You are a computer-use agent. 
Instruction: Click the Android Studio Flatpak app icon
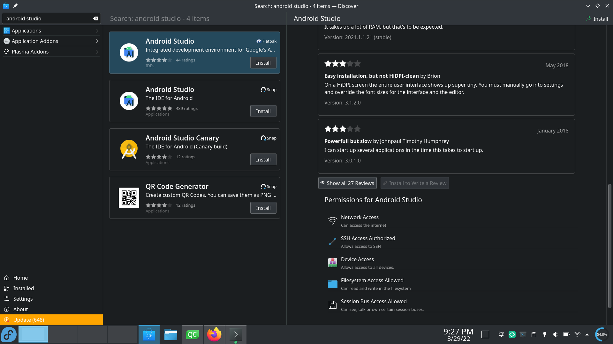129,53
